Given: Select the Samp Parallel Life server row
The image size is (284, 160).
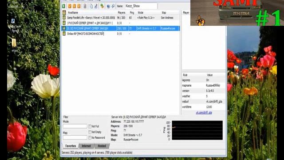Looking at the screenshot, I should [x=121, y=18].
